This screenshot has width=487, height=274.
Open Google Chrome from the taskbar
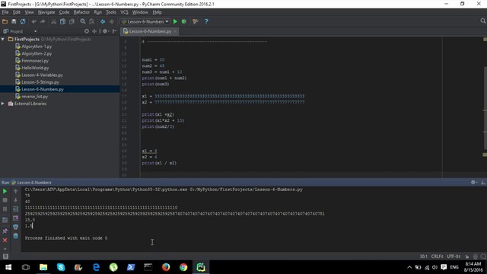click(183, 267)
